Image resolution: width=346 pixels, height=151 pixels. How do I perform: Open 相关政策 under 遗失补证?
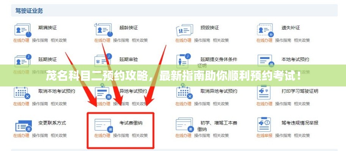pos(302,40)
